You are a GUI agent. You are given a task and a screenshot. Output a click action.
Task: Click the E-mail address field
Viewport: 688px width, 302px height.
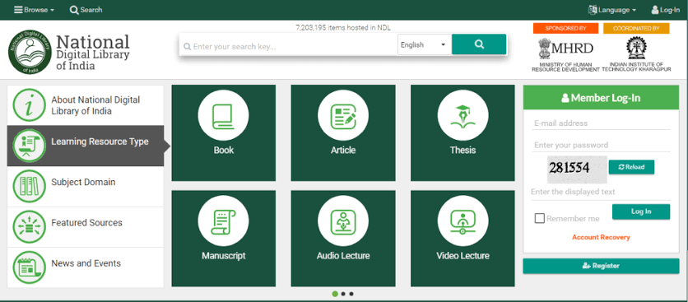point(601,123)
